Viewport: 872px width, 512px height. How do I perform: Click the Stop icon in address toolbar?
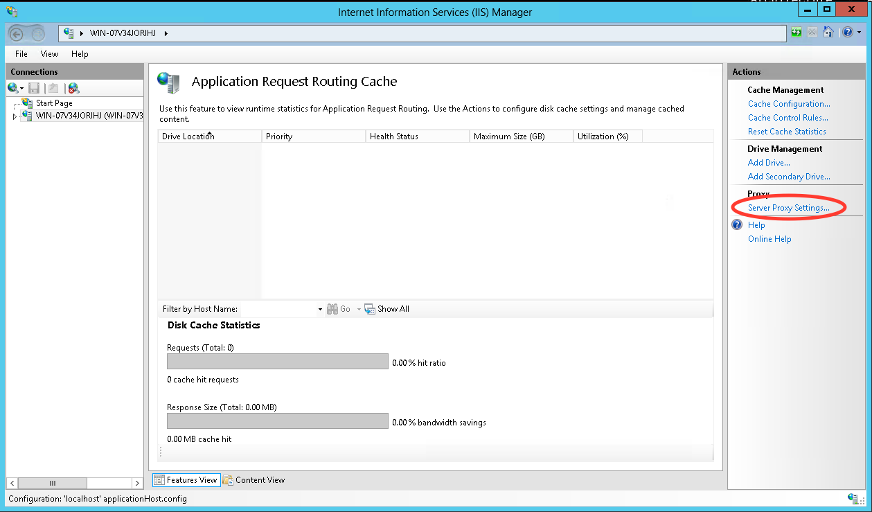click(x=812, y=33)
